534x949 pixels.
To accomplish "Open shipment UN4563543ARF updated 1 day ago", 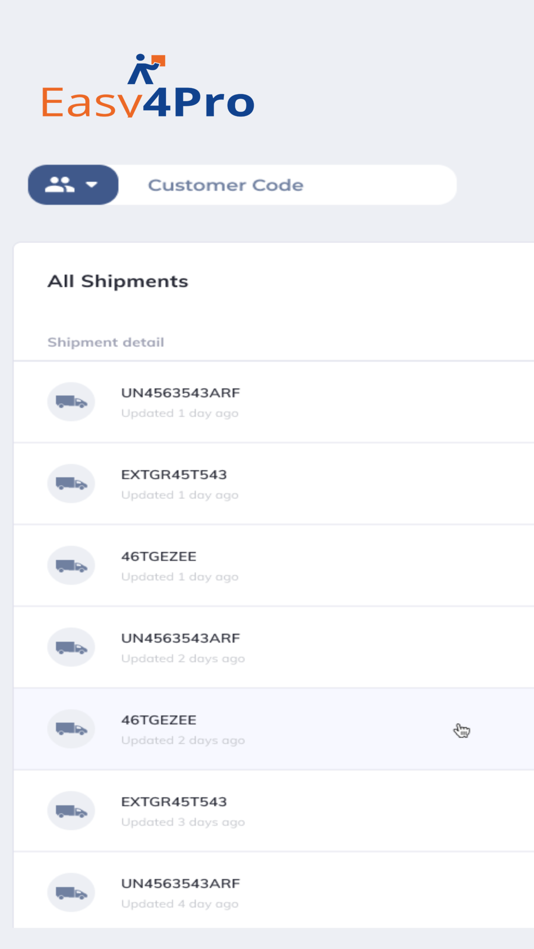I will pyautogui.click(x=274, y=402).
